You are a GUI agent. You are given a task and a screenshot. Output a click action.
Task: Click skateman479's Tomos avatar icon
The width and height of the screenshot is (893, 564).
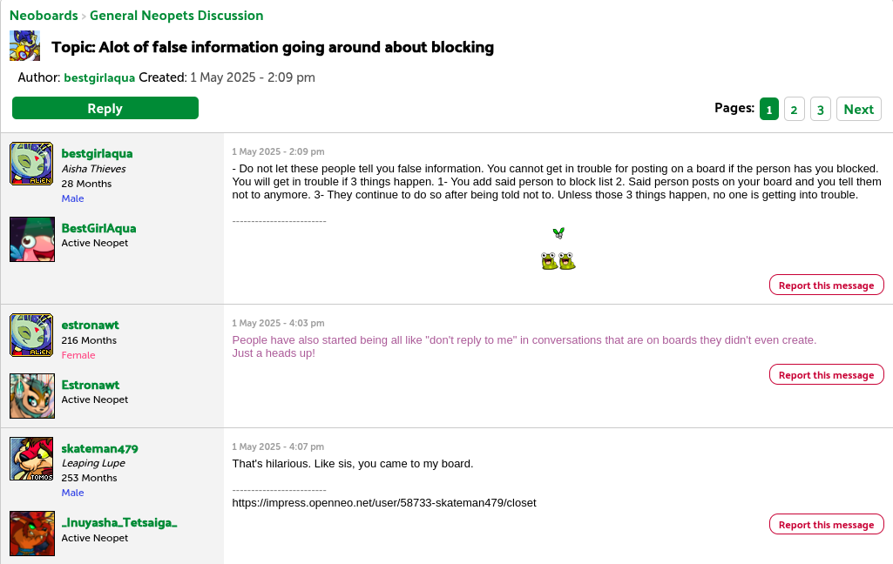pyautogui.click(x=32, y=459)
